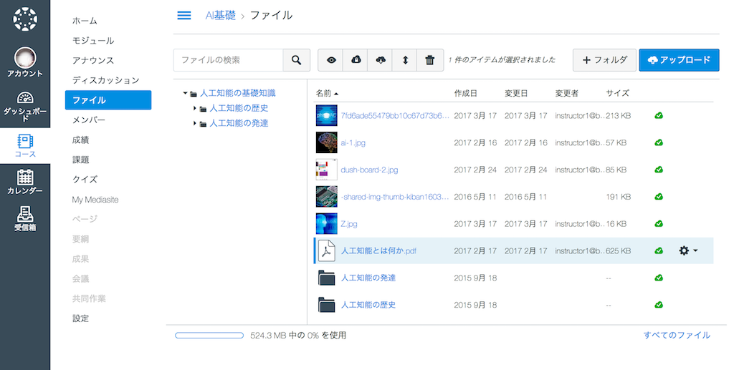Select 人工知能の基礎知識 in folder tree
This screenshot has height=370, width=734.
(238, 93)
